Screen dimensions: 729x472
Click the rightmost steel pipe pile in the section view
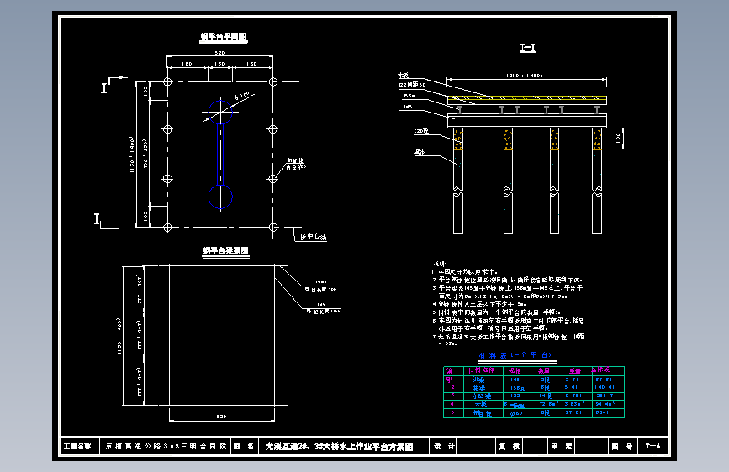tap(597, 181)
